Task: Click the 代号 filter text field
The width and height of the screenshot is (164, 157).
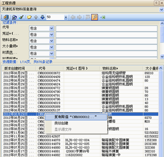Action: coord(107,29)
